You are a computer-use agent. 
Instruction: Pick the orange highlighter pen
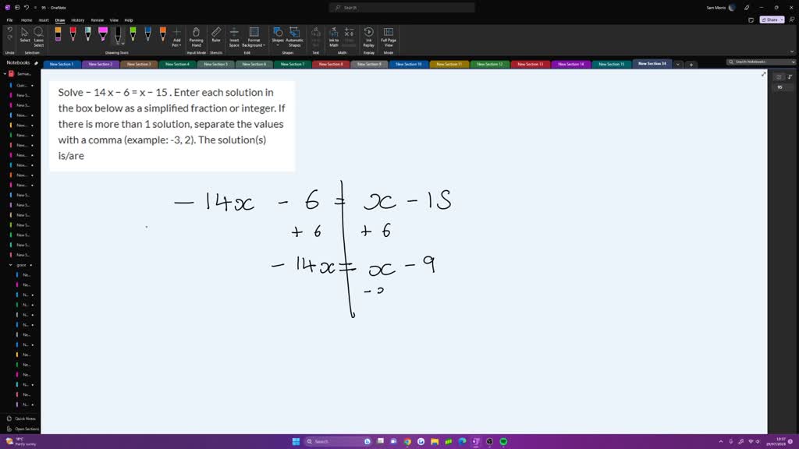[58, 34]
